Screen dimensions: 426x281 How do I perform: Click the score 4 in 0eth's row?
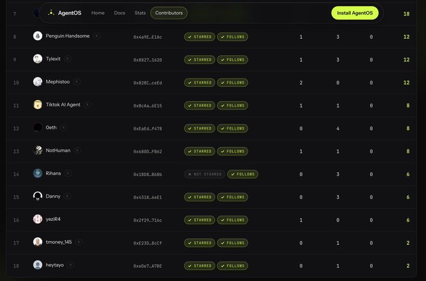point(338,128)
